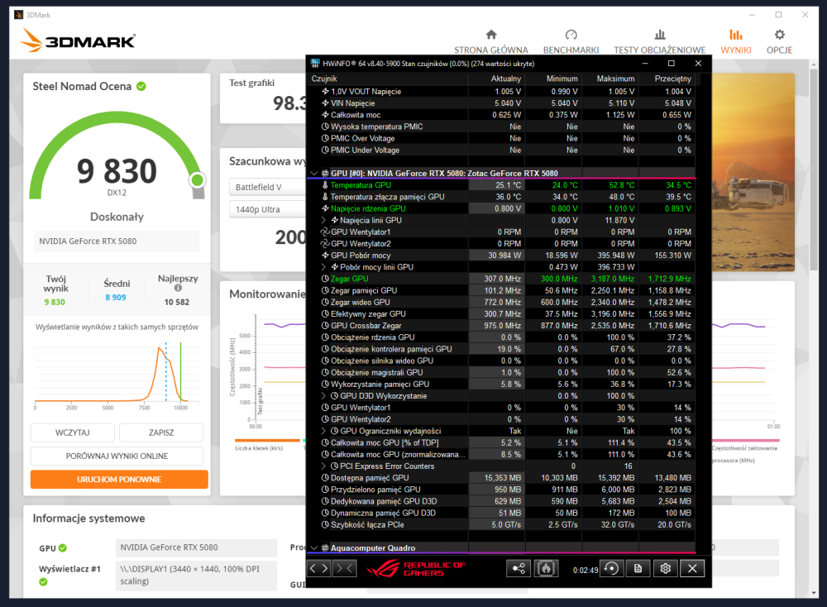Click the Aktualny column header
This screenshot has width=827, height=607.
[x=497, y=79]
